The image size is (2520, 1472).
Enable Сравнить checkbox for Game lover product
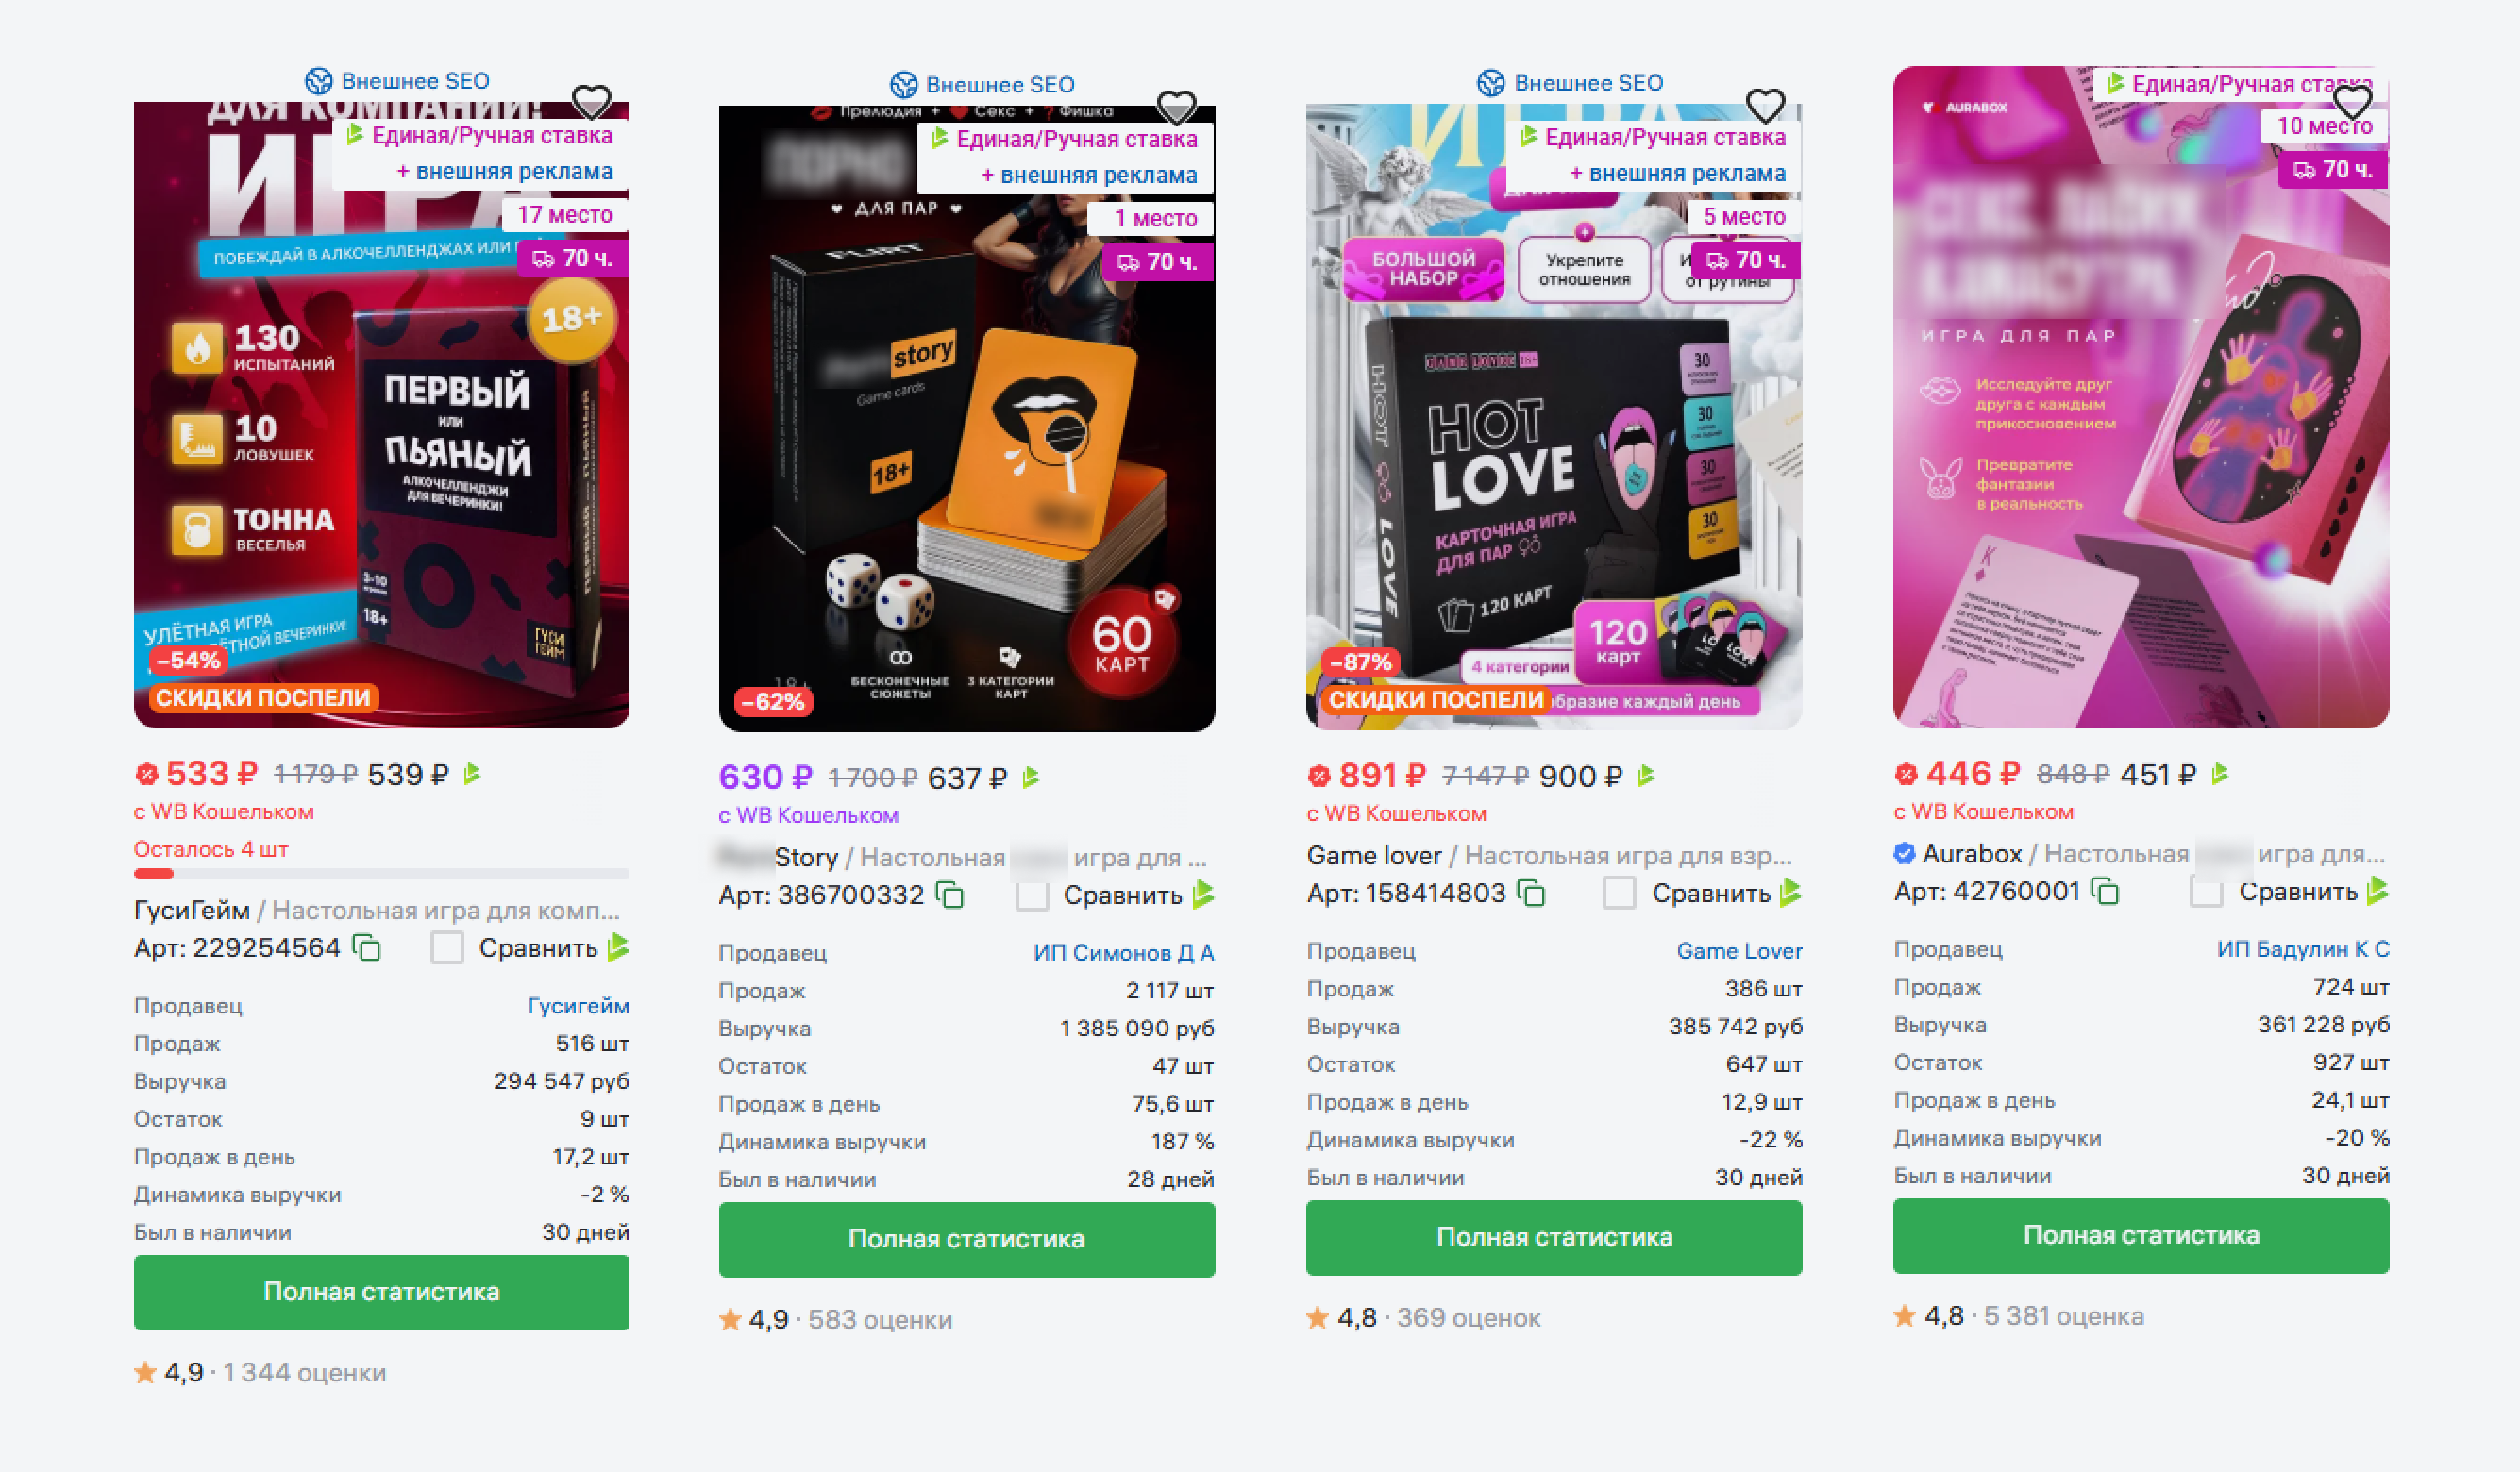coord(1619,892)
